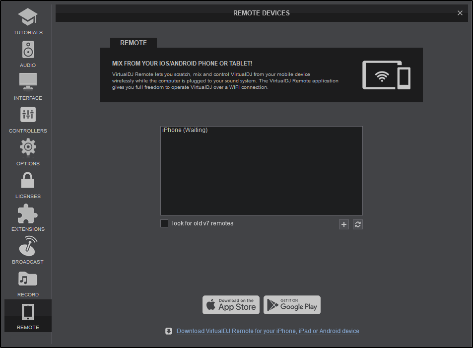Click the download arrow beside the link

169,331
